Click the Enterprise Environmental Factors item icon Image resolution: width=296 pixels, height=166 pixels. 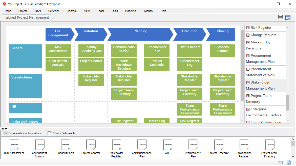(x=248, y=109)
